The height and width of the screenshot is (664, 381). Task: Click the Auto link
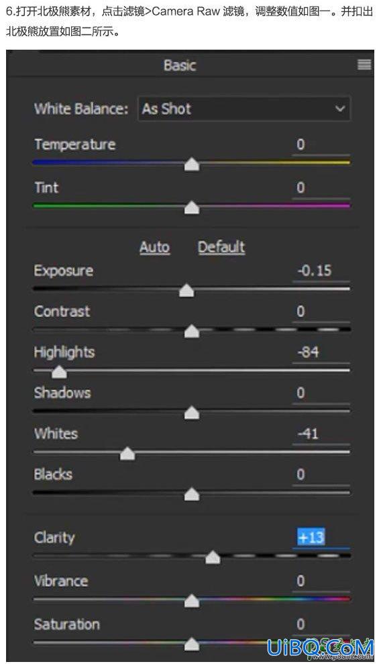pos(155,247)
